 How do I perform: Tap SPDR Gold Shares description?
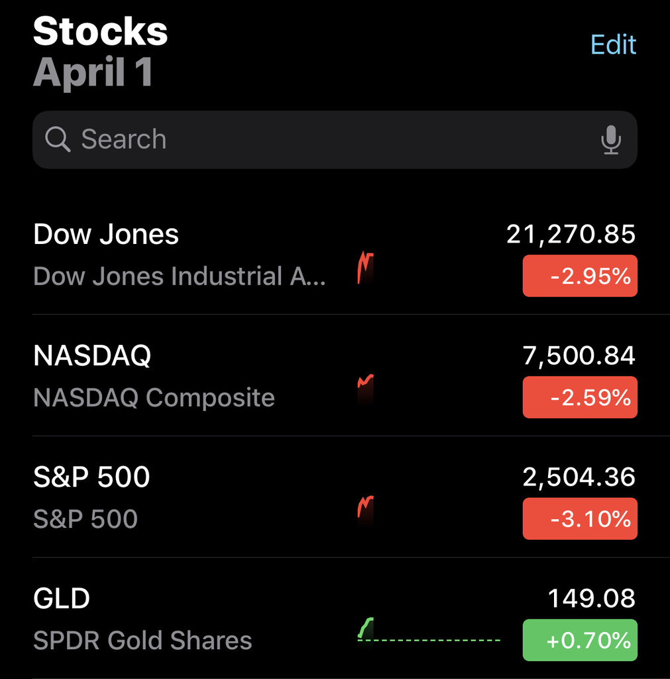tap(142, 641)
